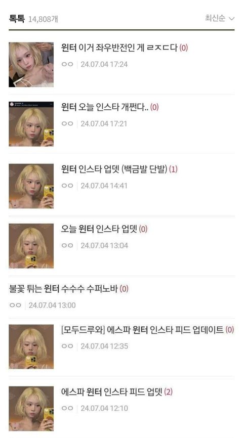Open the 최신순 sort dropdown

[220, 18]
